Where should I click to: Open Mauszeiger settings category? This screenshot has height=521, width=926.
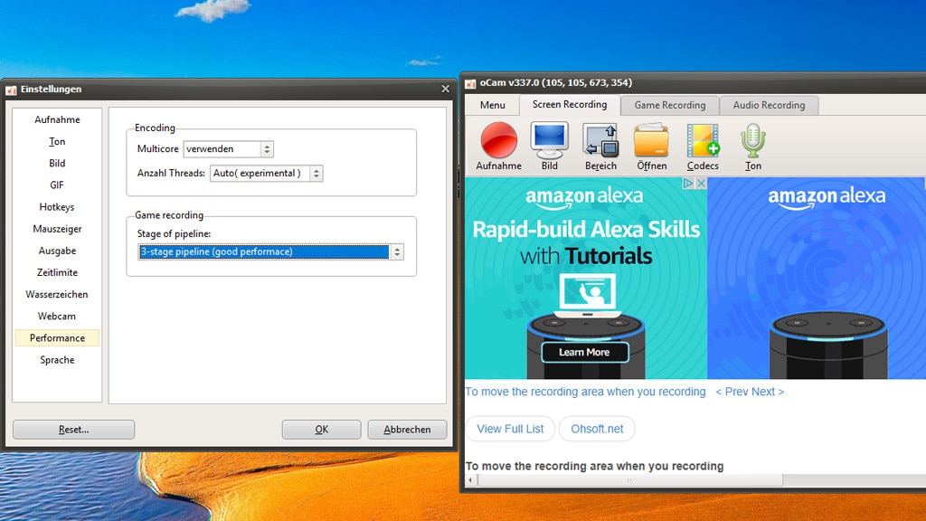click(57, 229)
